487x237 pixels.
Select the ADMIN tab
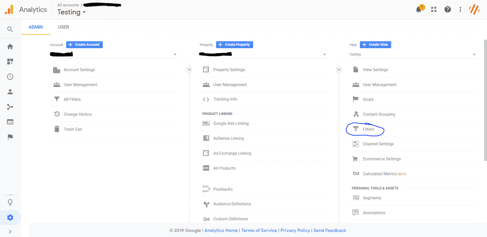tap(36, 27)
